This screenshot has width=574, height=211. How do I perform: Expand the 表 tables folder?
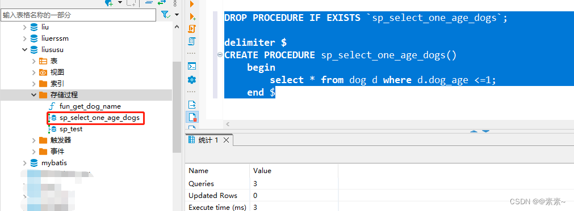pyautogui.click(x=33, y=61)
